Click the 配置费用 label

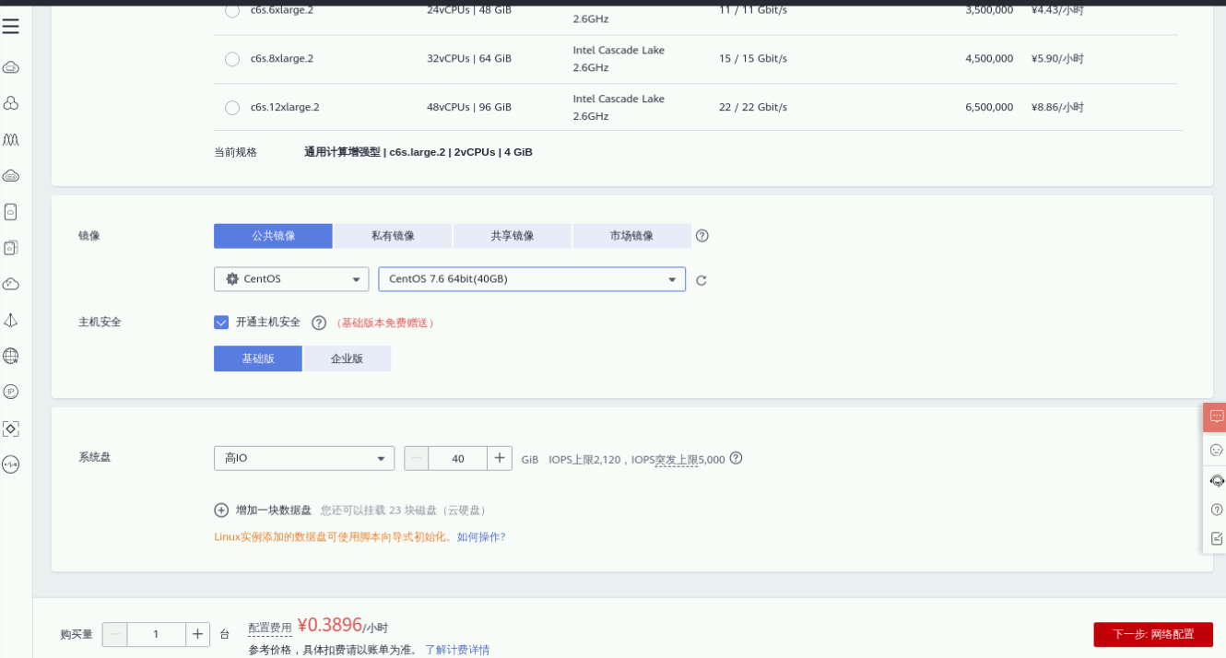click(270, 628)
